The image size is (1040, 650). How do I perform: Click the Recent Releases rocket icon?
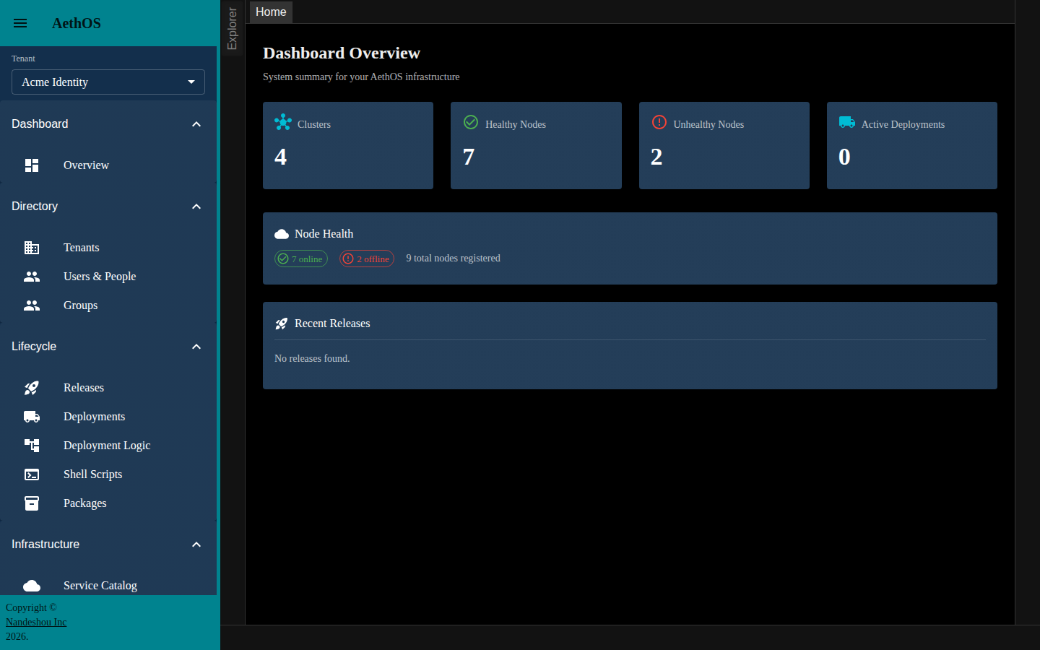tap(282, 324)
